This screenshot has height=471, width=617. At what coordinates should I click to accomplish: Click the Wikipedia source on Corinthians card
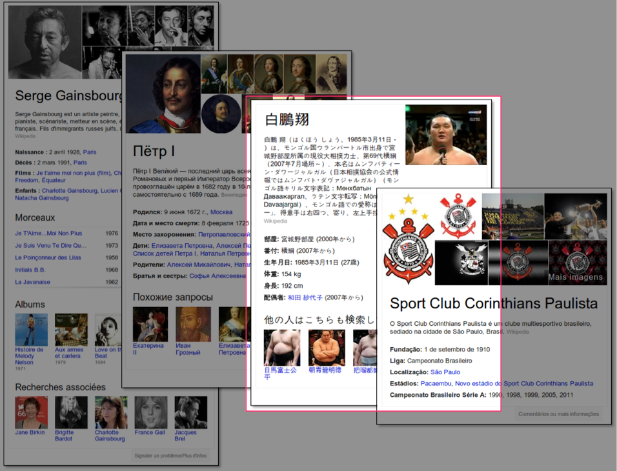(518, 332)
